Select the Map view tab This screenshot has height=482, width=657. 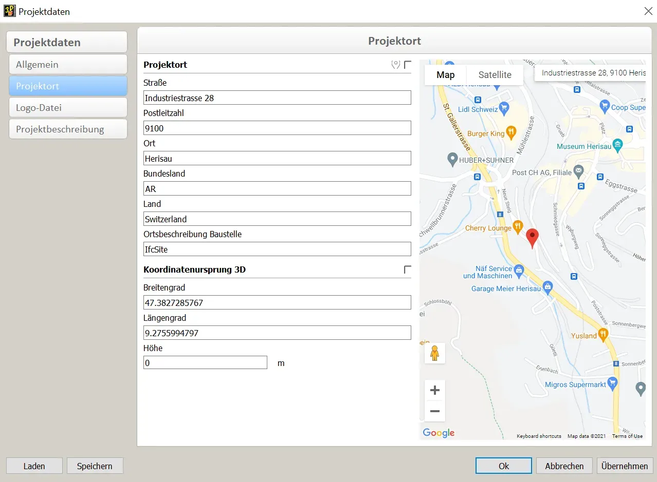tap(445, 75)
